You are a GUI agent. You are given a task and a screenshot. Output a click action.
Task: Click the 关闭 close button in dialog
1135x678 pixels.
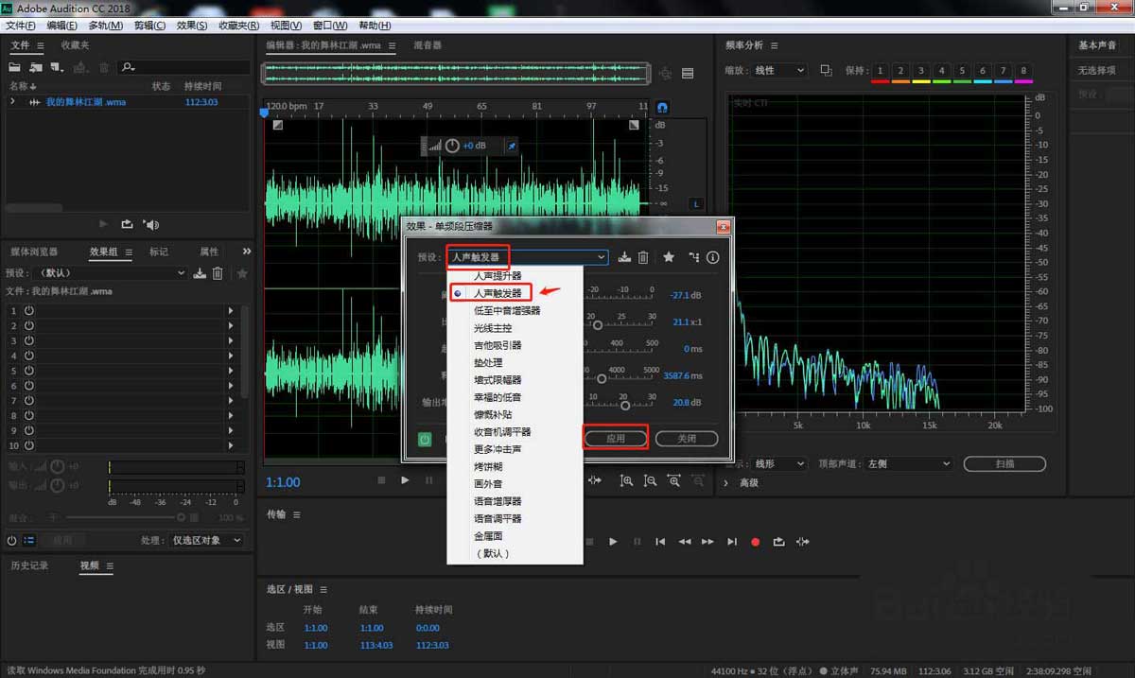click(687, 439)
